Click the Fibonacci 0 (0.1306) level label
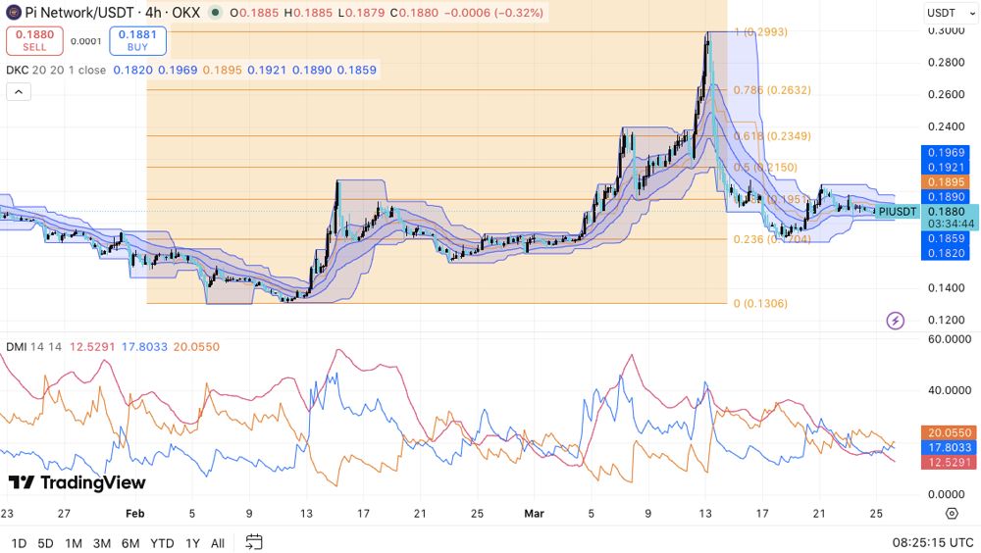This screenshot has width=981, height=553. point(761,303)
